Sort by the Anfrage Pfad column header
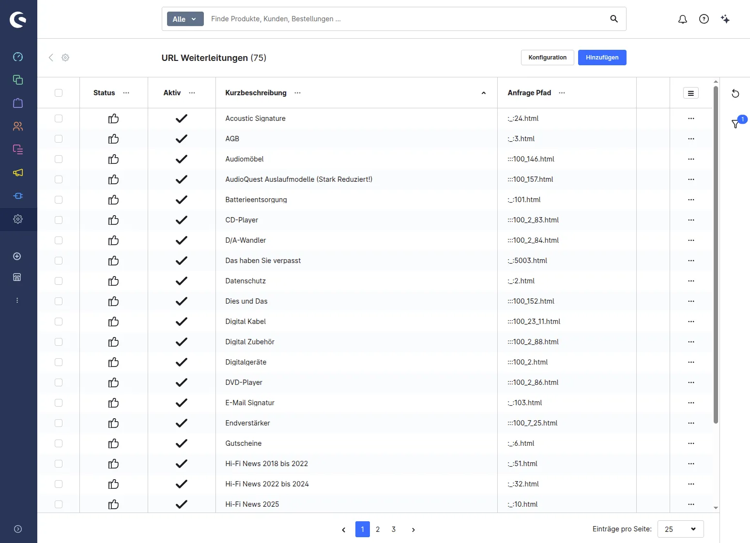Viewport: 750px width, 543px height. pyautogui.click(x=529, y=93)
